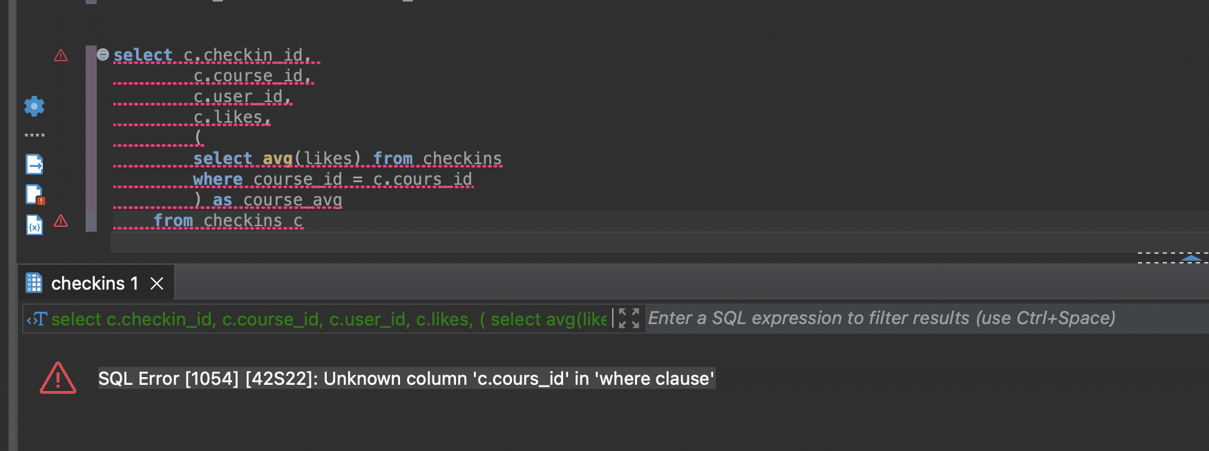Select the 'Unknown column c.cours_id' error message
This screenshot has width=1209, height=451.
click(406, 379)
